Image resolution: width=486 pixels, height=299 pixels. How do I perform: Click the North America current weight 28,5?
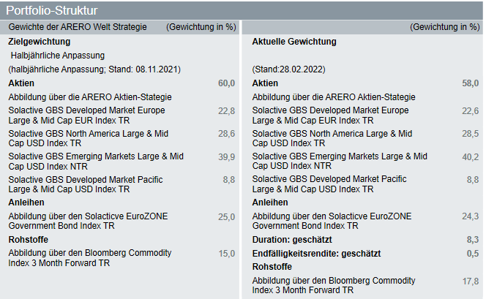pyautogui.click(x=471, y=134)
